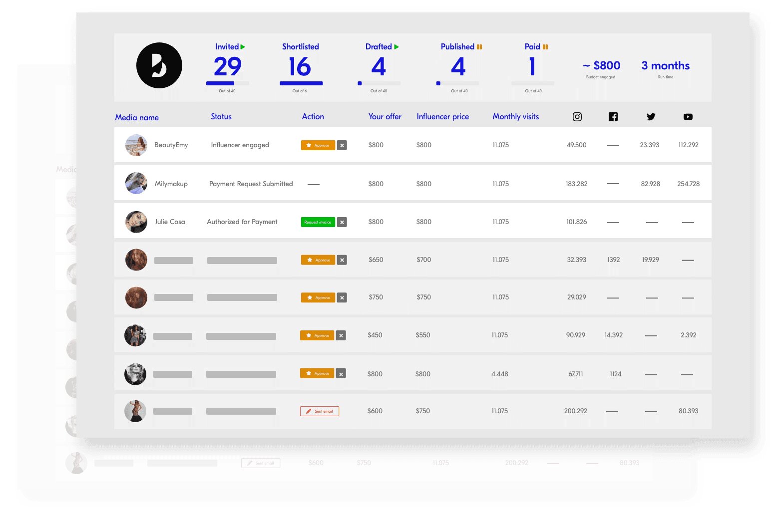Approve the influencer with $750 offer
Screen dimensions: 777x522
click(318, 297)
